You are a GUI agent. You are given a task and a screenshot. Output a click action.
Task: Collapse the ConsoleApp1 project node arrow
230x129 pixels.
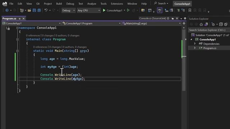click(x=191, y=39)
